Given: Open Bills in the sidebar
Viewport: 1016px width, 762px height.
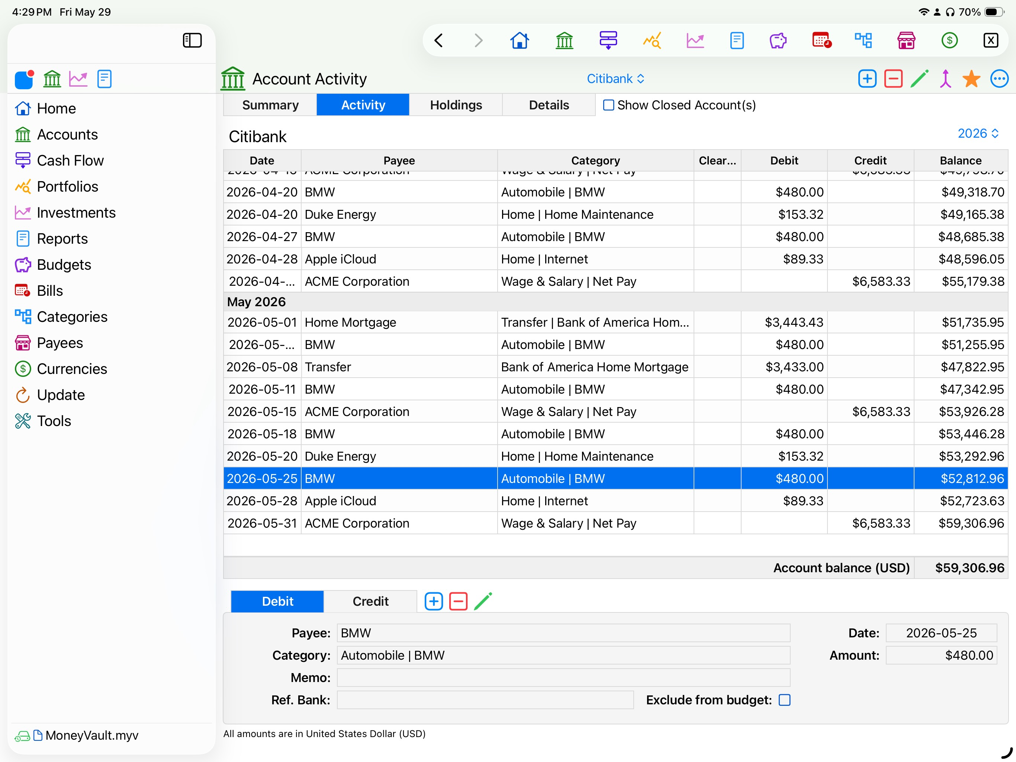Looking at the screenshot, I should pos(39,291).
